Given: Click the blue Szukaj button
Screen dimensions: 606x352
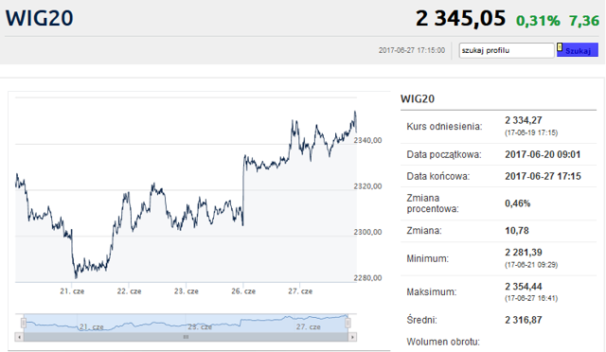Looking at the screenshot, I should (578, 50).
